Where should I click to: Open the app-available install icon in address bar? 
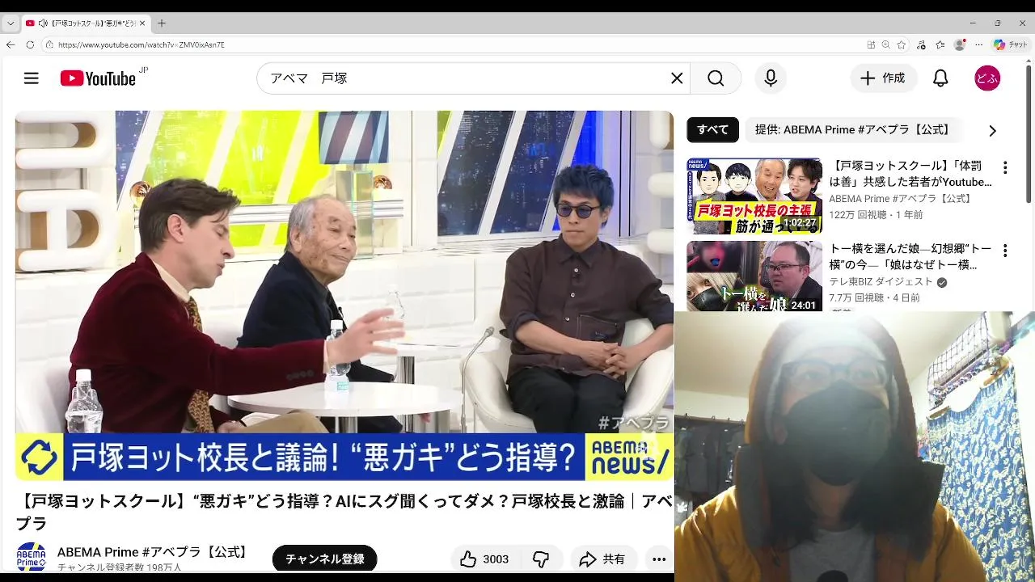coord(871,44)
